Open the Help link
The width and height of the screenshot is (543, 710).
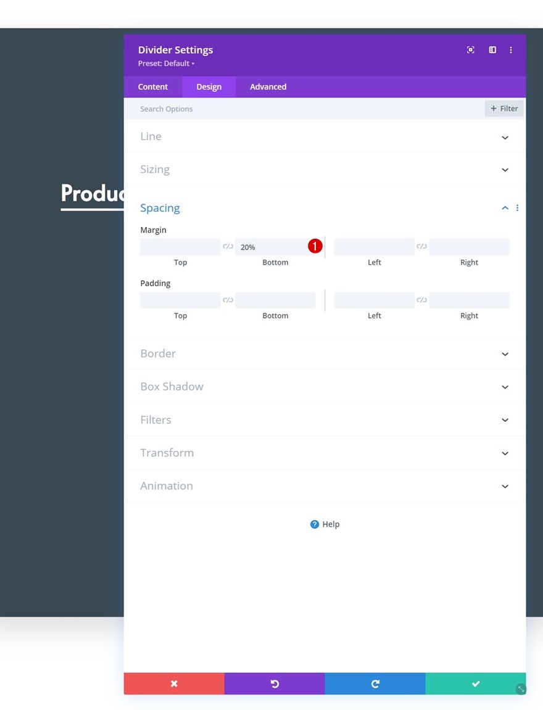click(325, 524)
